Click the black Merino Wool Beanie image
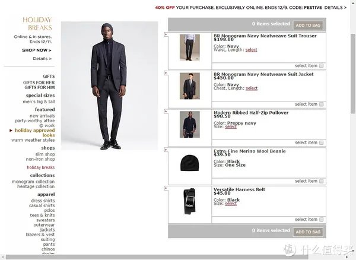 190,163
